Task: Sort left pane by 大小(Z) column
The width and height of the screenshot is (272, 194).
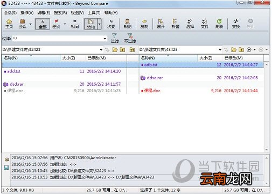Action: point(73,58)
